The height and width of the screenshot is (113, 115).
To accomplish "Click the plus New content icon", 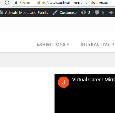I will coord(111,13).
